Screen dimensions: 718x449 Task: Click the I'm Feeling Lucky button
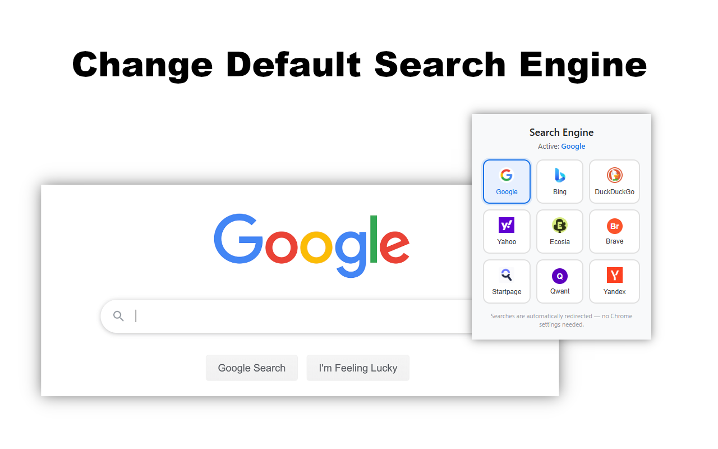pyautogui.click(x=358, y=368)
